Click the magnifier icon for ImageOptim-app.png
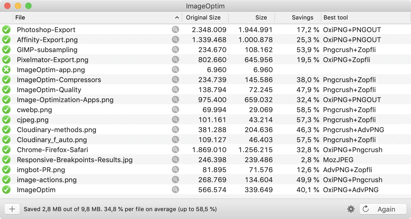The height and width of the screenshot is (219, 411). tap(175, 69)
